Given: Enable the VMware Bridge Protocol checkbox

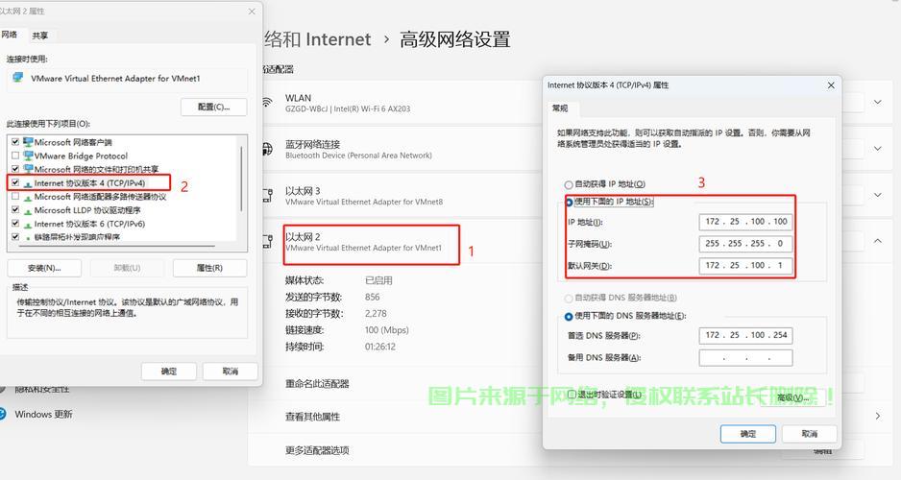Looking at the screenshot, I should 15,156.
